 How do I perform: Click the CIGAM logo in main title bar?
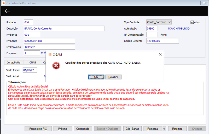[4, 3]
